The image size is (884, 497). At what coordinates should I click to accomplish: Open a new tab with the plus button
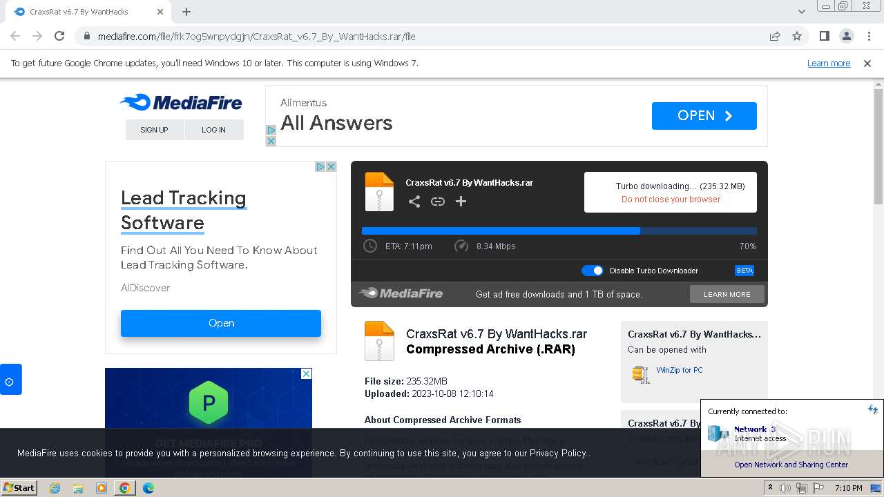point(186,12)
